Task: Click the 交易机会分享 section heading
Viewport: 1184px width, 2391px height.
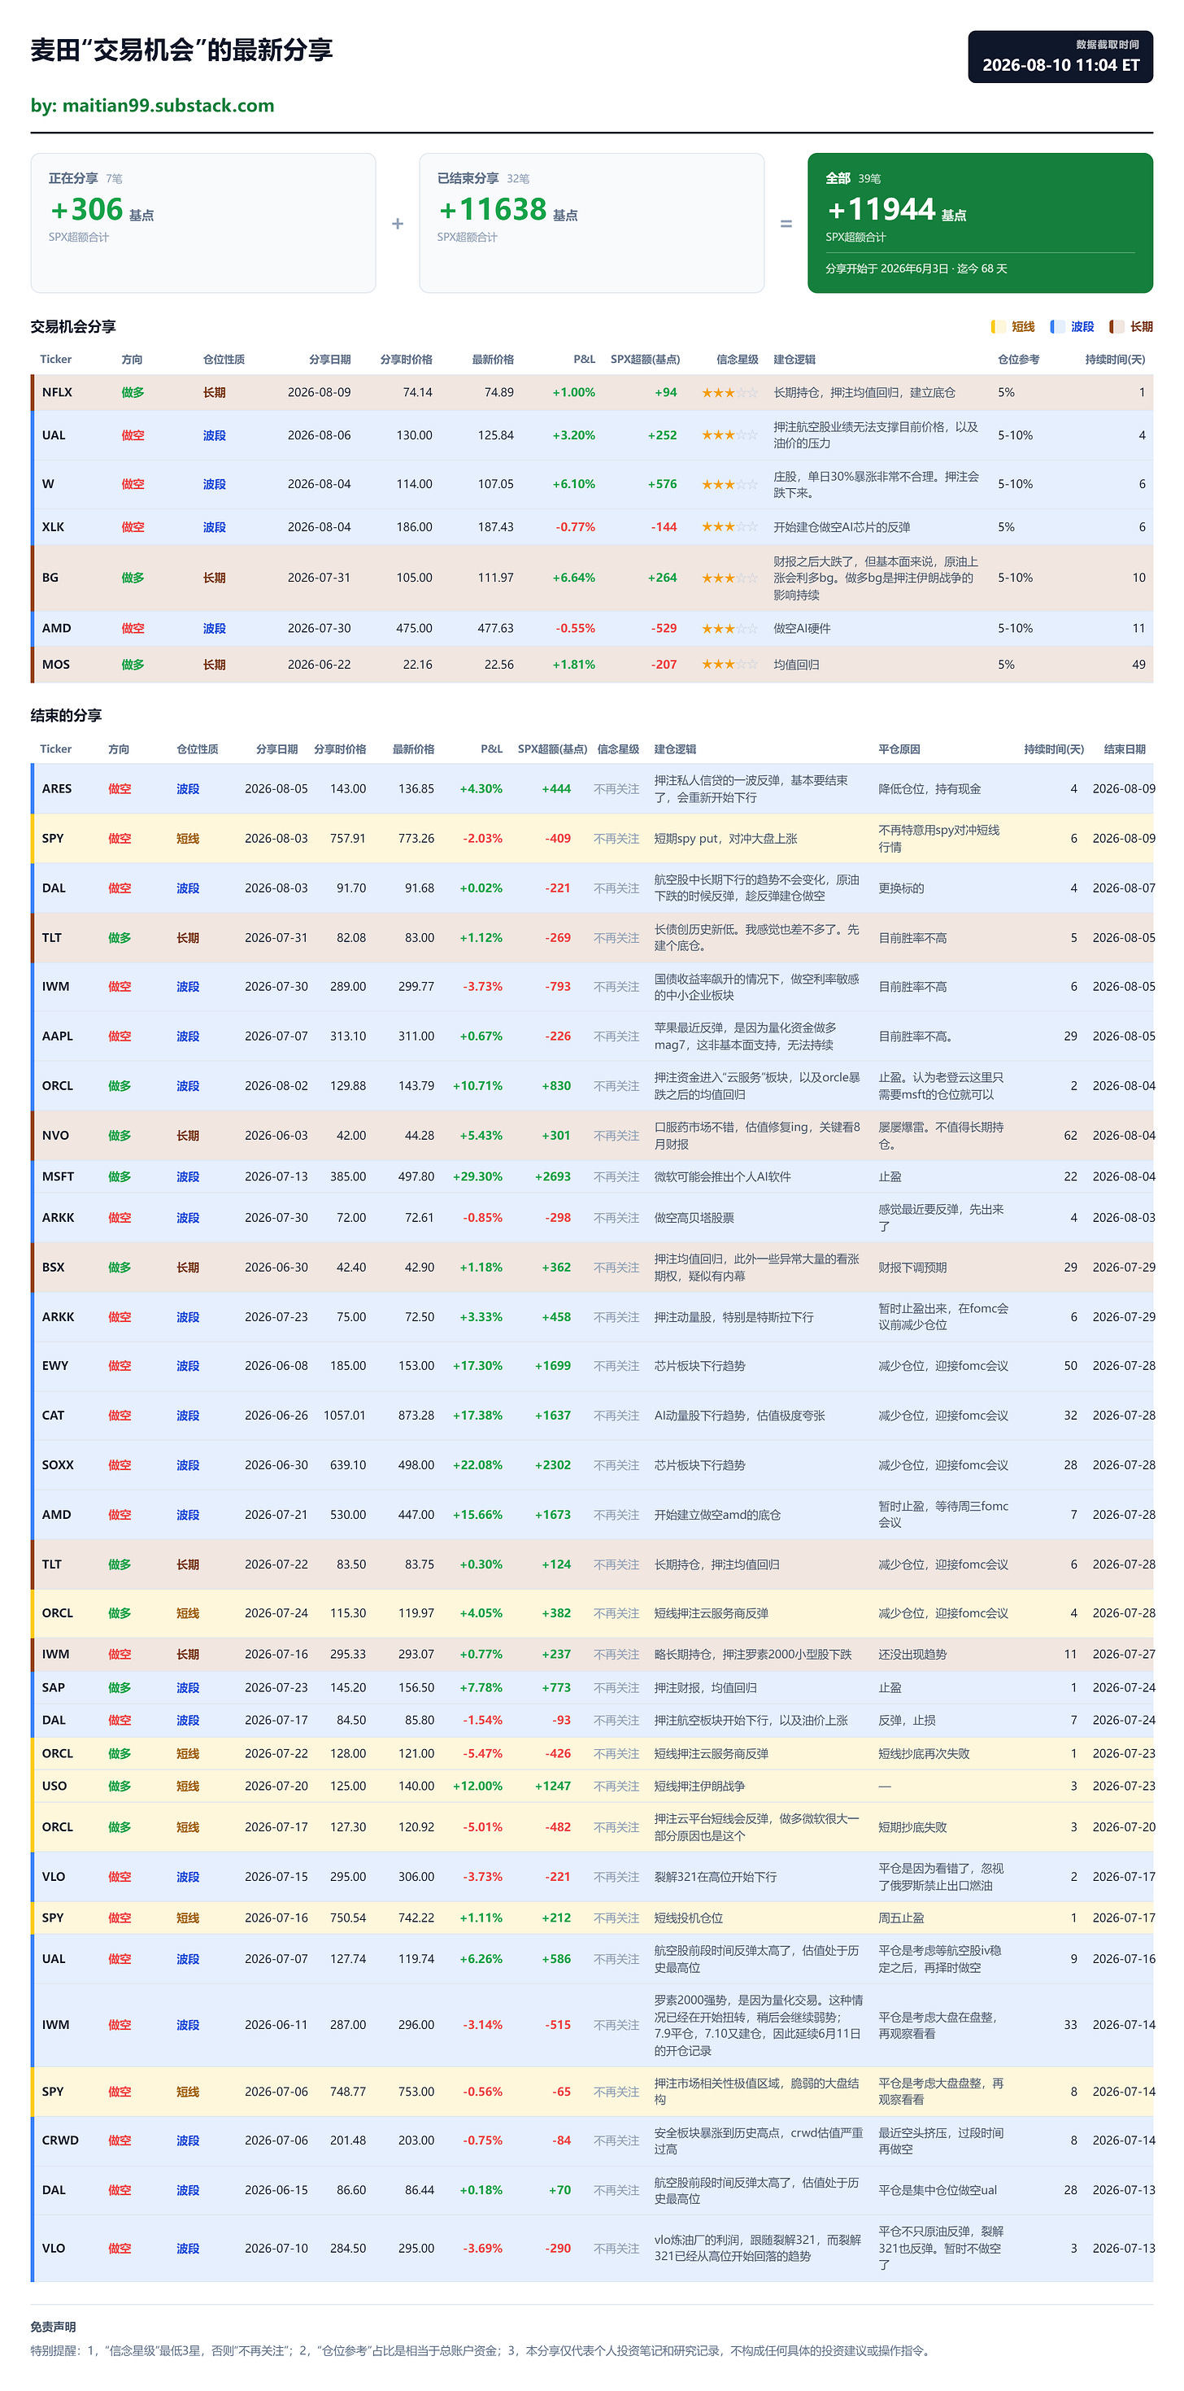Action: click(73, 327)
